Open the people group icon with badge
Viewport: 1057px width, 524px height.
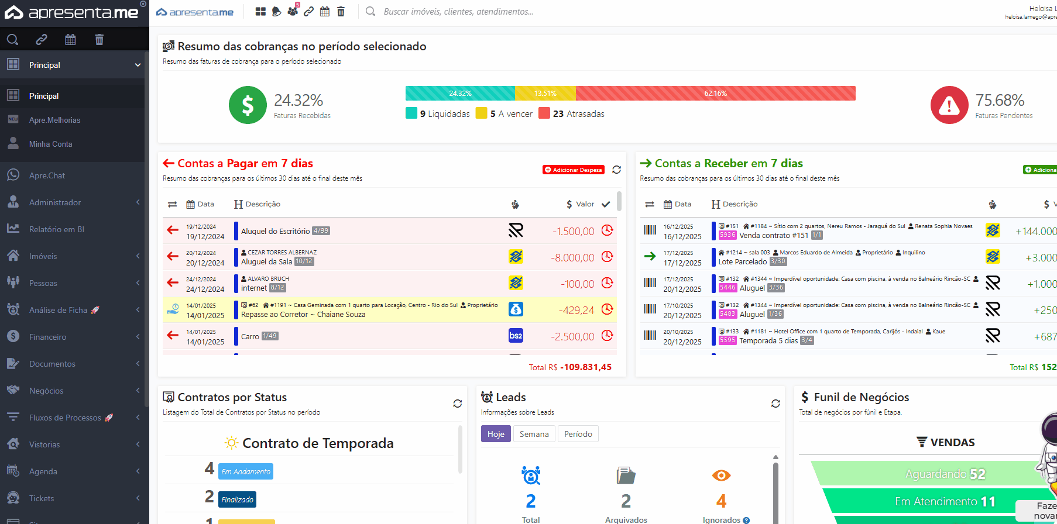click(x=293, y=11)
